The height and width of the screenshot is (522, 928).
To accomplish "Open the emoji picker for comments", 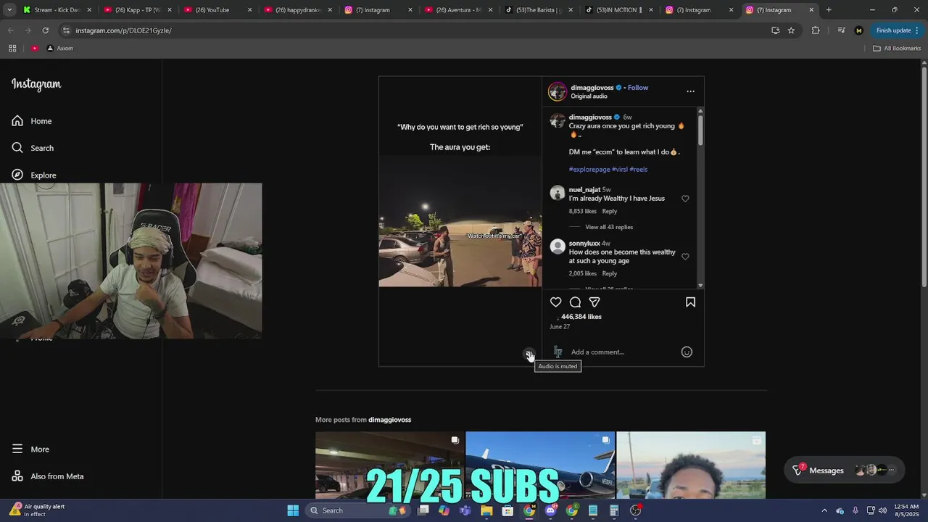I will 687,352.
